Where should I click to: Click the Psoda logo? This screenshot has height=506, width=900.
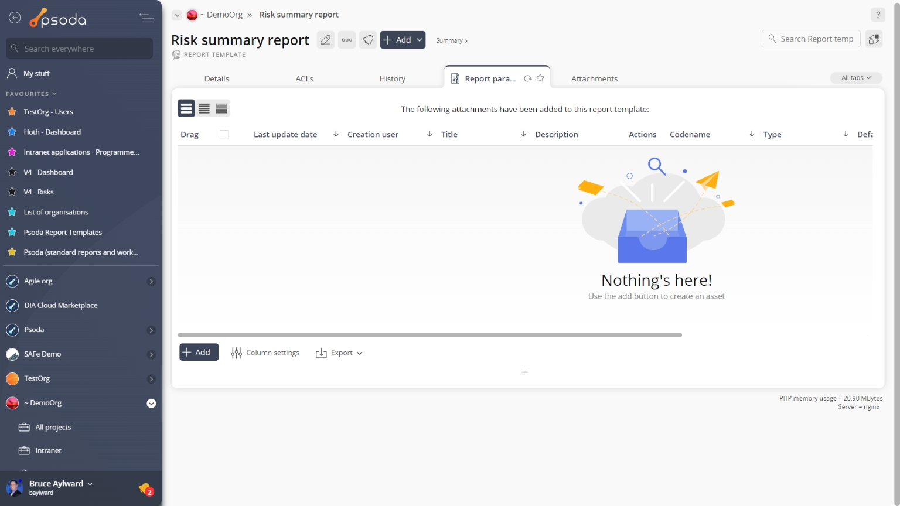(58, 18)
